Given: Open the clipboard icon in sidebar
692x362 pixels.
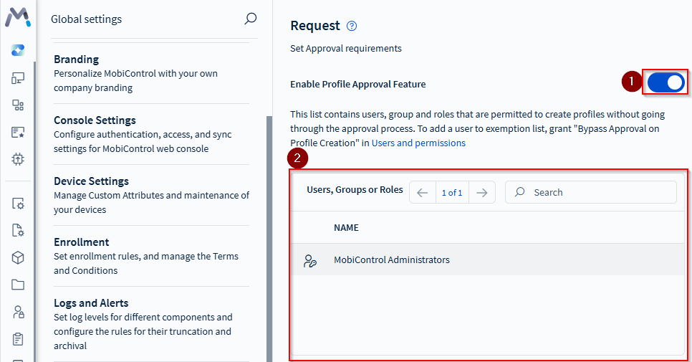Looking at the screenshot, I should (x=18, y=338).
